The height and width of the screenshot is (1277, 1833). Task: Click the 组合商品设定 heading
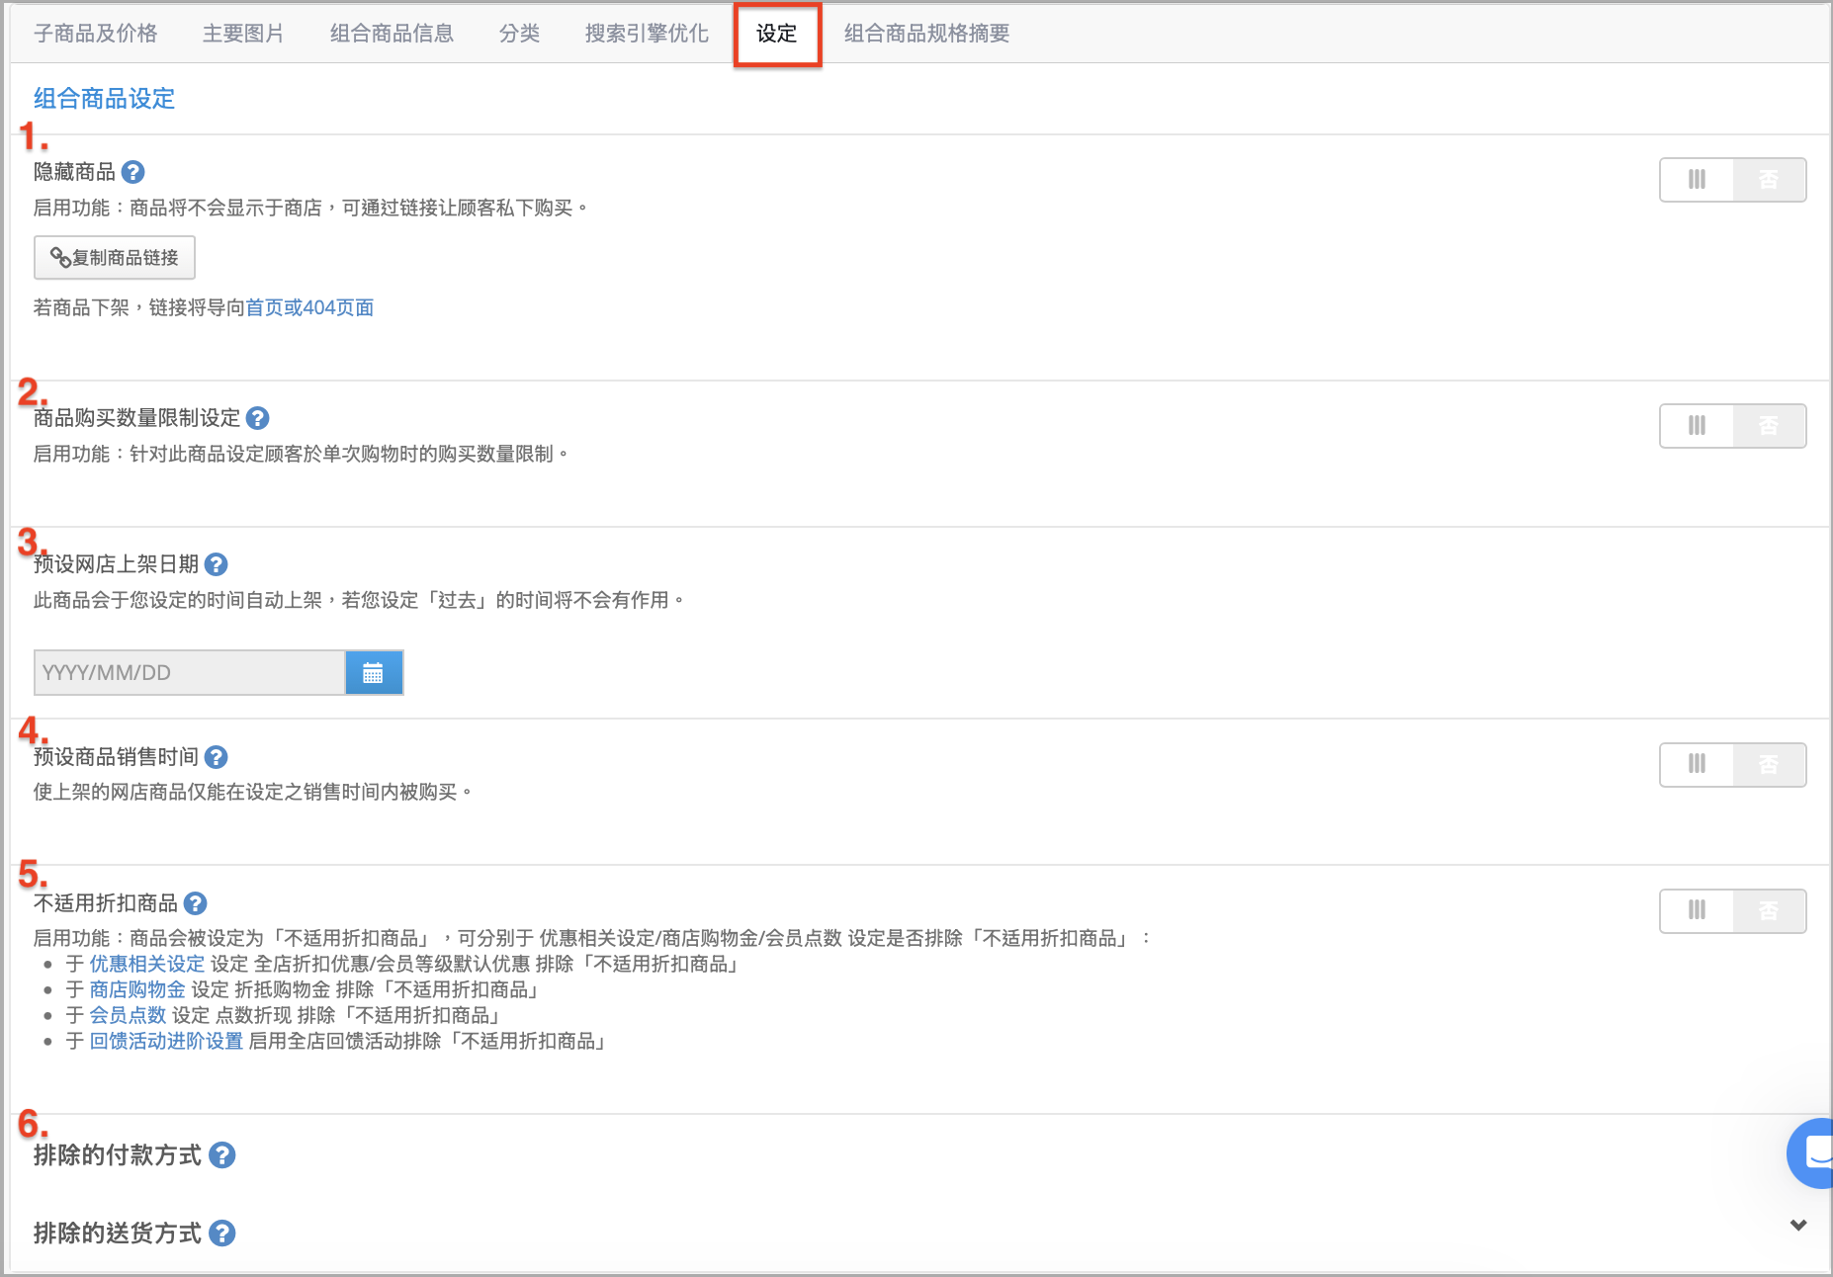pos(104,99)
